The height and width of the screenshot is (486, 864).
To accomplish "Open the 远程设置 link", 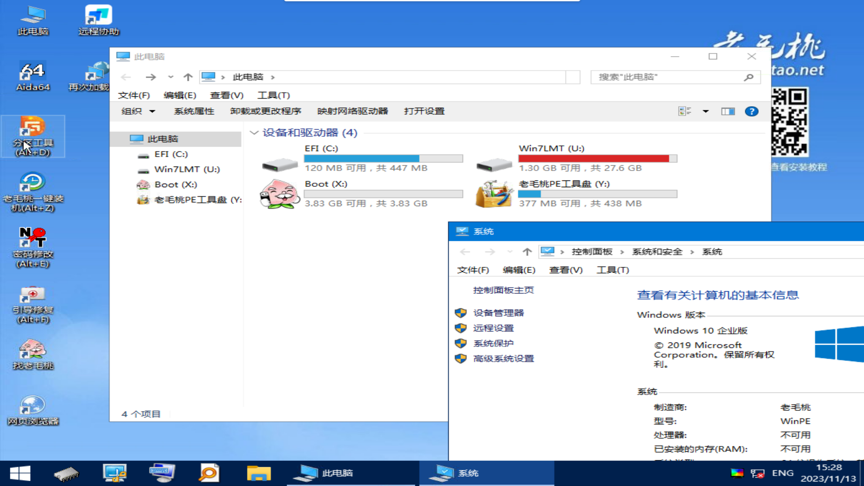I will tap(493, 328).
